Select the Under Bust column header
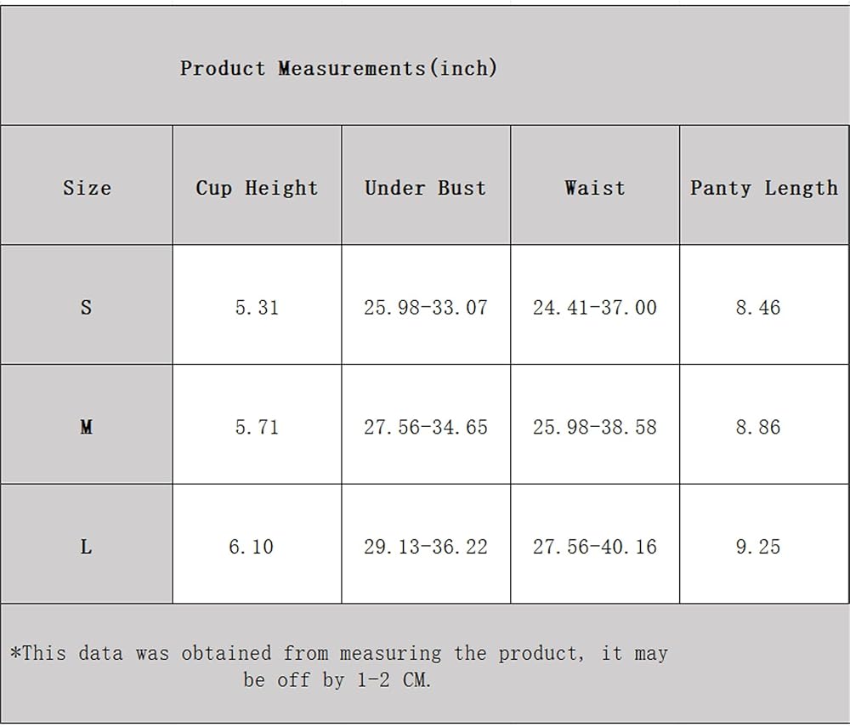Screen dimensions: 850x727 tap(425, 188)
